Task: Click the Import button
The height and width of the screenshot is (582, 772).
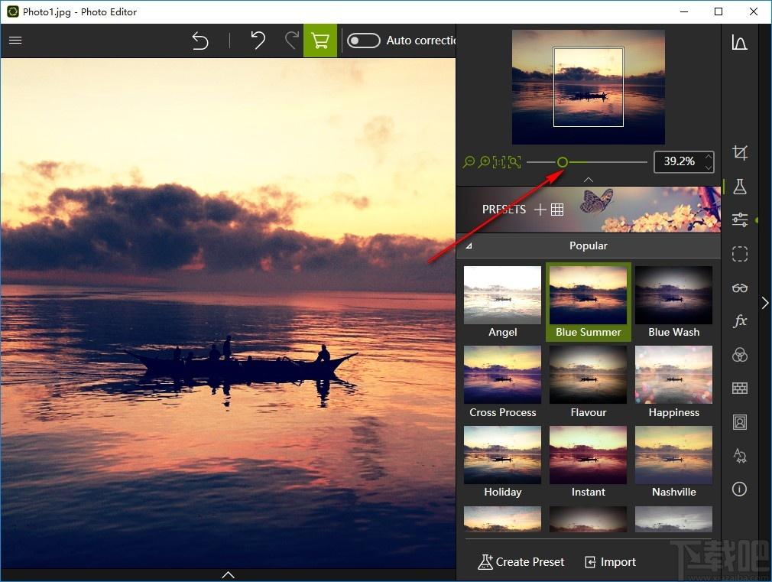Action: [x=610, y=562]
